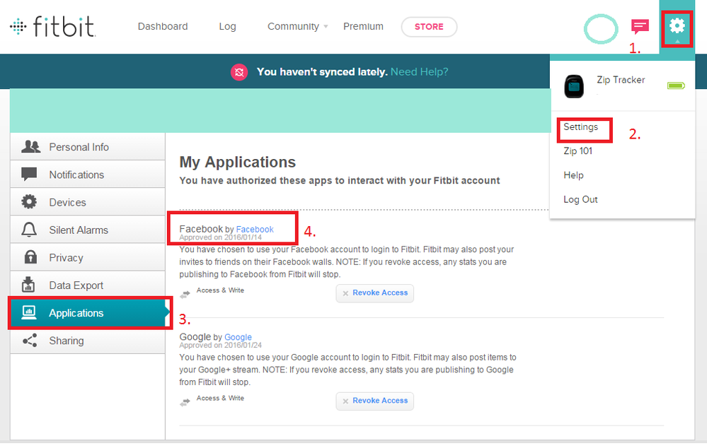This screenshot has width=707, height=448.
Task: Click the My Applications heading
Action: coord(238,162)
